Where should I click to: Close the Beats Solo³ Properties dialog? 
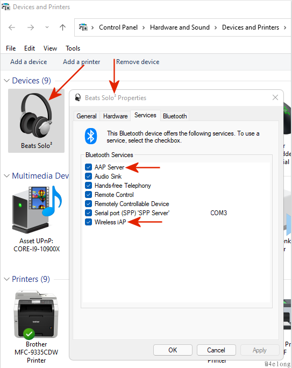(275, 97)
